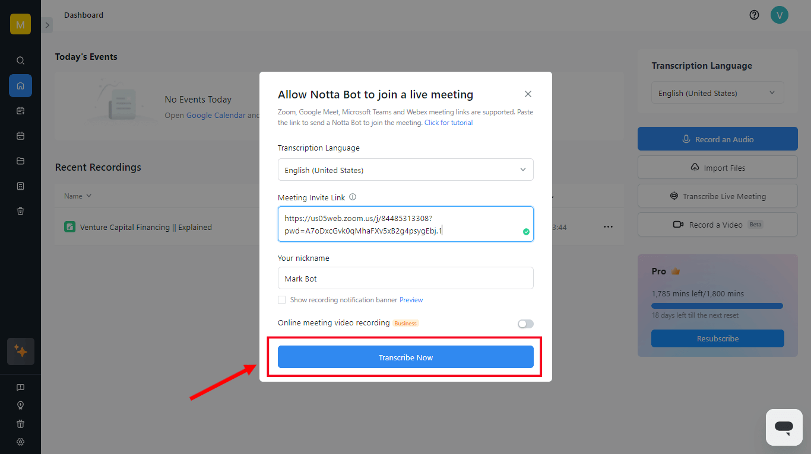Open the plain calendar sidebar icon
Viewport: 811px width, 454px height.
tap(20, 136)
